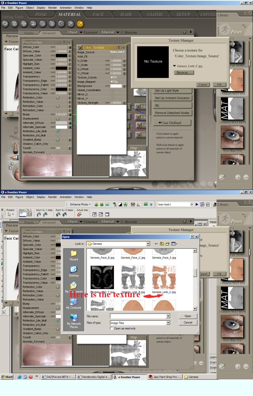Toggle the Mirror_U checkbox
Screen dimensions: 253x396
click(x=112, y=95)
